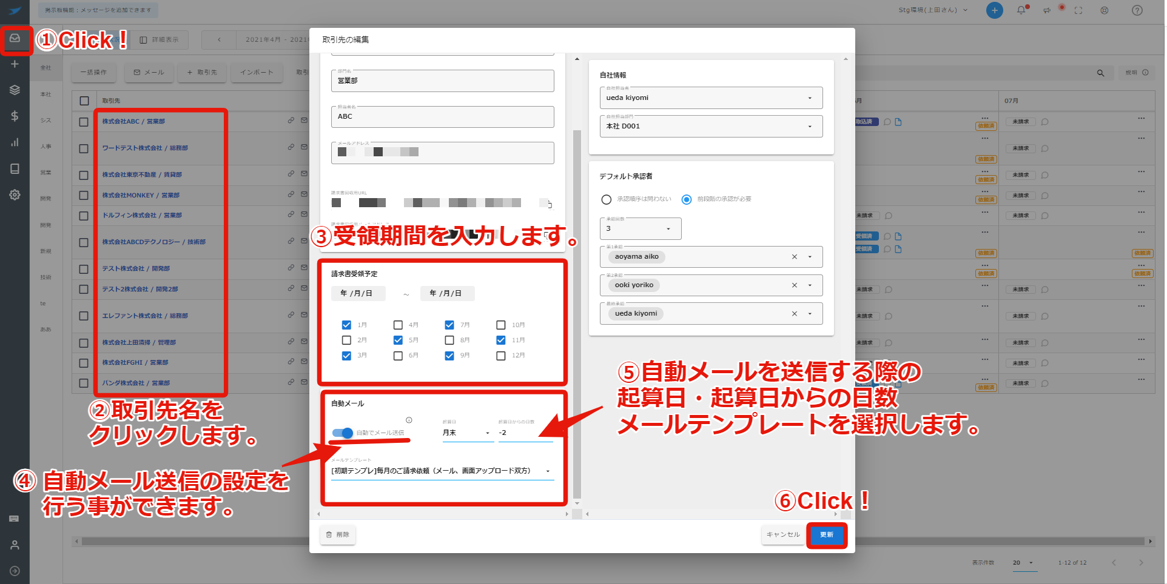Open the question mark help icon
1167x584 pixels.
pos(1137,10)
